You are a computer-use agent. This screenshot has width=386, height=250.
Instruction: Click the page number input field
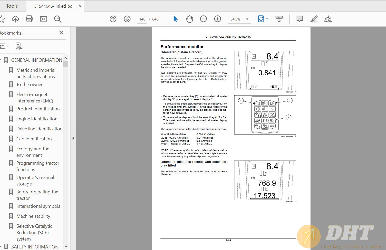click(x=142, y=19)
